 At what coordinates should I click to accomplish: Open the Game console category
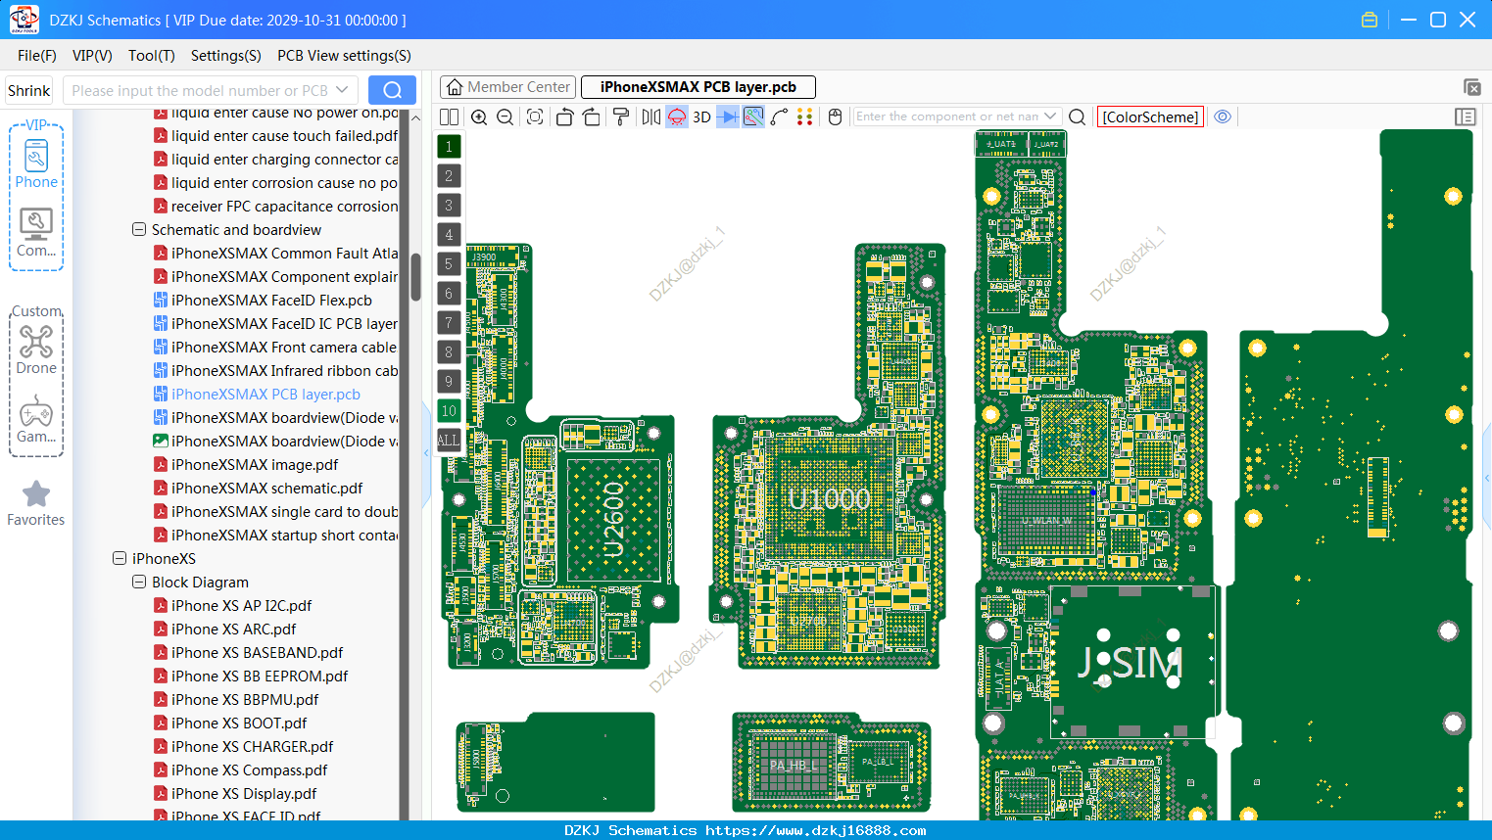coord(36,419)
